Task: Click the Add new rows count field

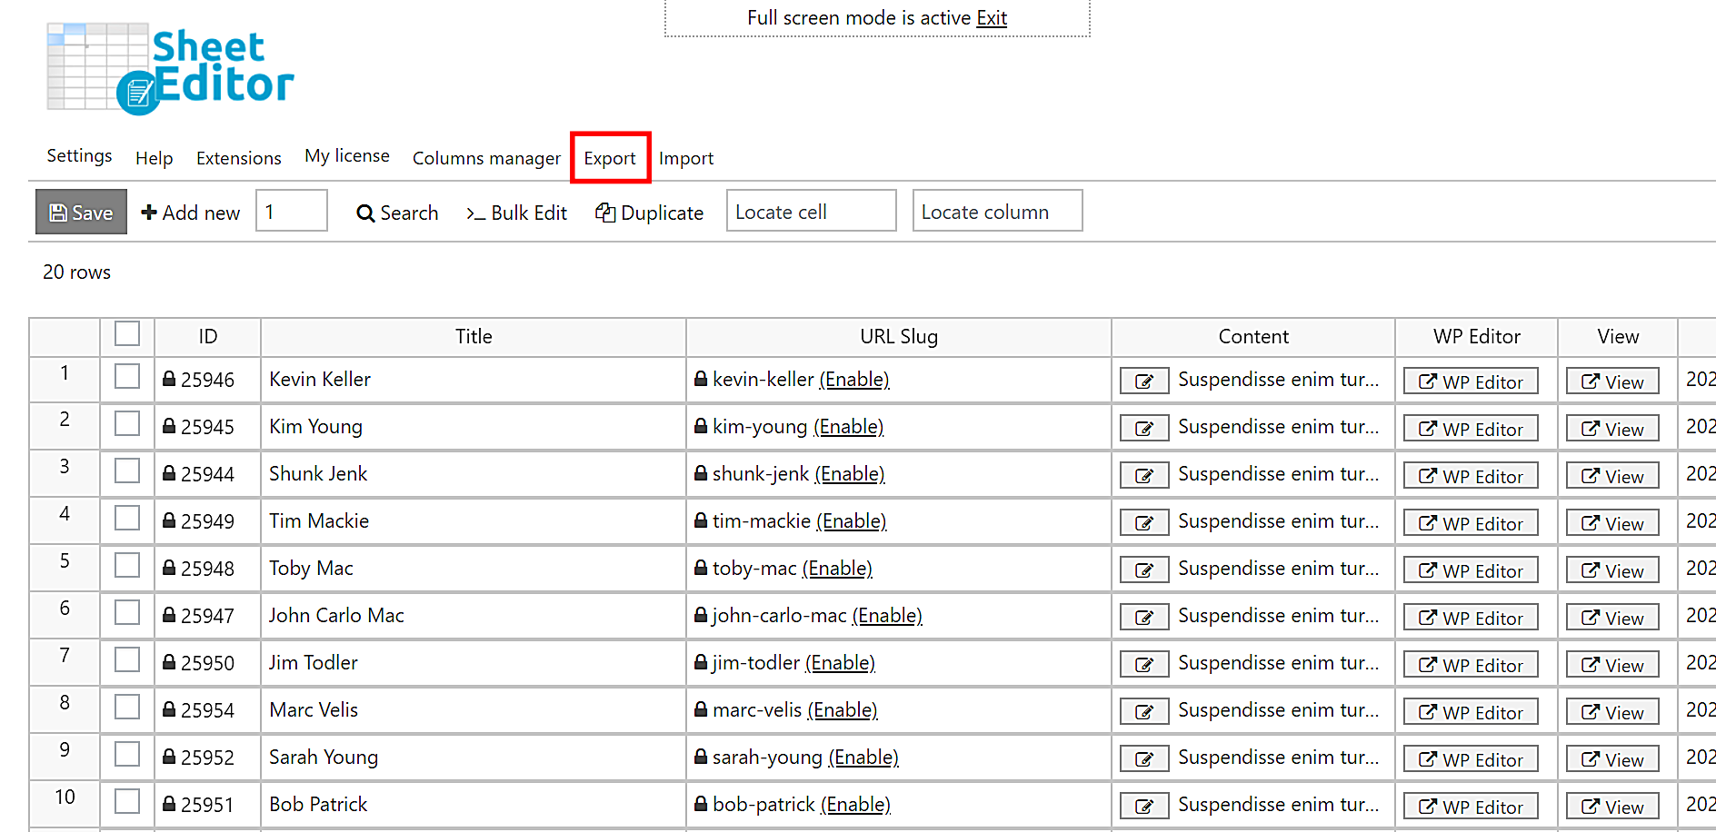Action: pos(291,212)
